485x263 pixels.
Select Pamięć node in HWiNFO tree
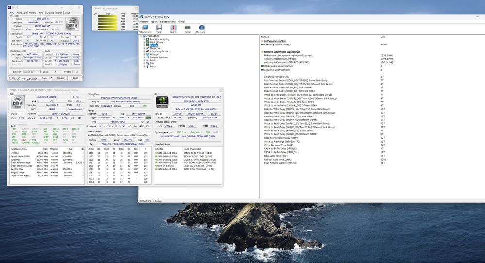pos(154,45)
